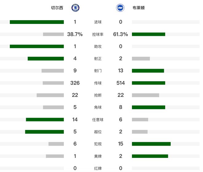Click the 射正 stat label

click(98, 59)
